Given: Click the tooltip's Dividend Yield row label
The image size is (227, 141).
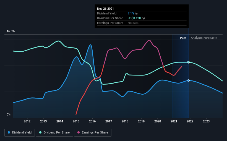Looking at the screenshot, I should coord(107,13).
